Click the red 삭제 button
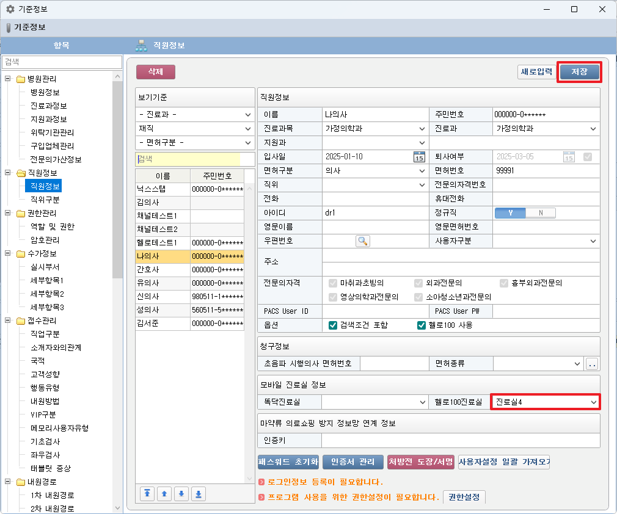Screen dimensions: 617x514 tap(156, 72)
